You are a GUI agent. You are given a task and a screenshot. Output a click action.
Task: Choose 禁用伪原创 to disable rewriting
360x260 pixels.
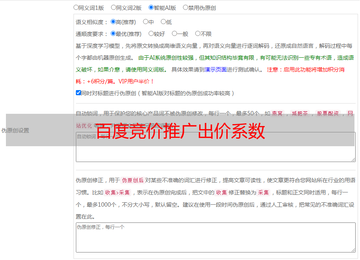coord(185,7)
